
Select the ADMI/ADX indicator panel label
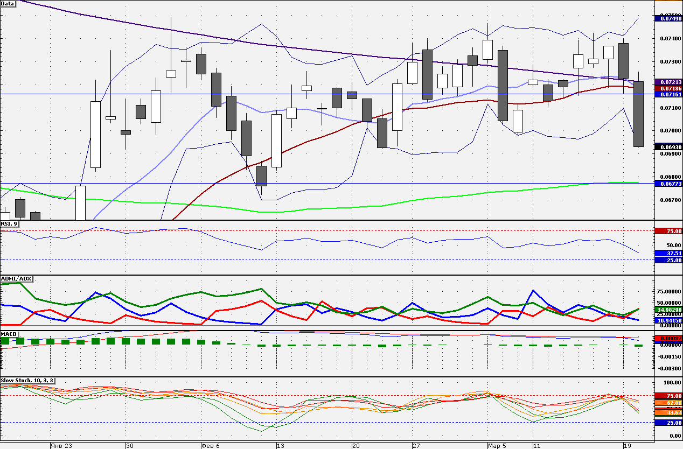coord(17,279)
